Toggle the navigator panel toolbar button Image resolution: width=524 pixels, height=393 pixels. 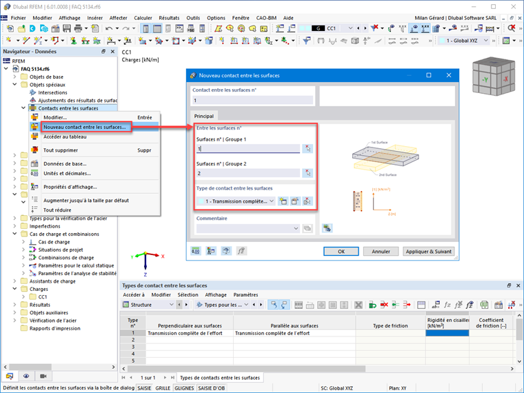pos(145,28)
